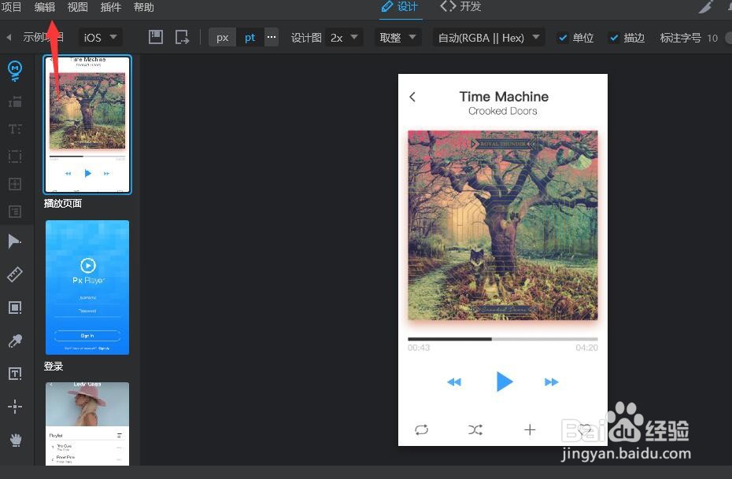Open the 自动(RGBA || Hex) color format dropdown

pos(489,37)
